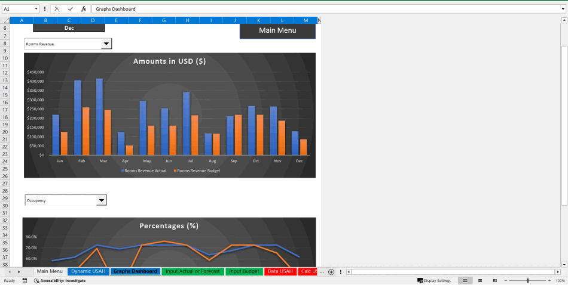Image resolution: width=568 pixels, height=285 pixels.
Task: Click the horizontal scrollbar left arrow
Action: (x=349, y=272)
